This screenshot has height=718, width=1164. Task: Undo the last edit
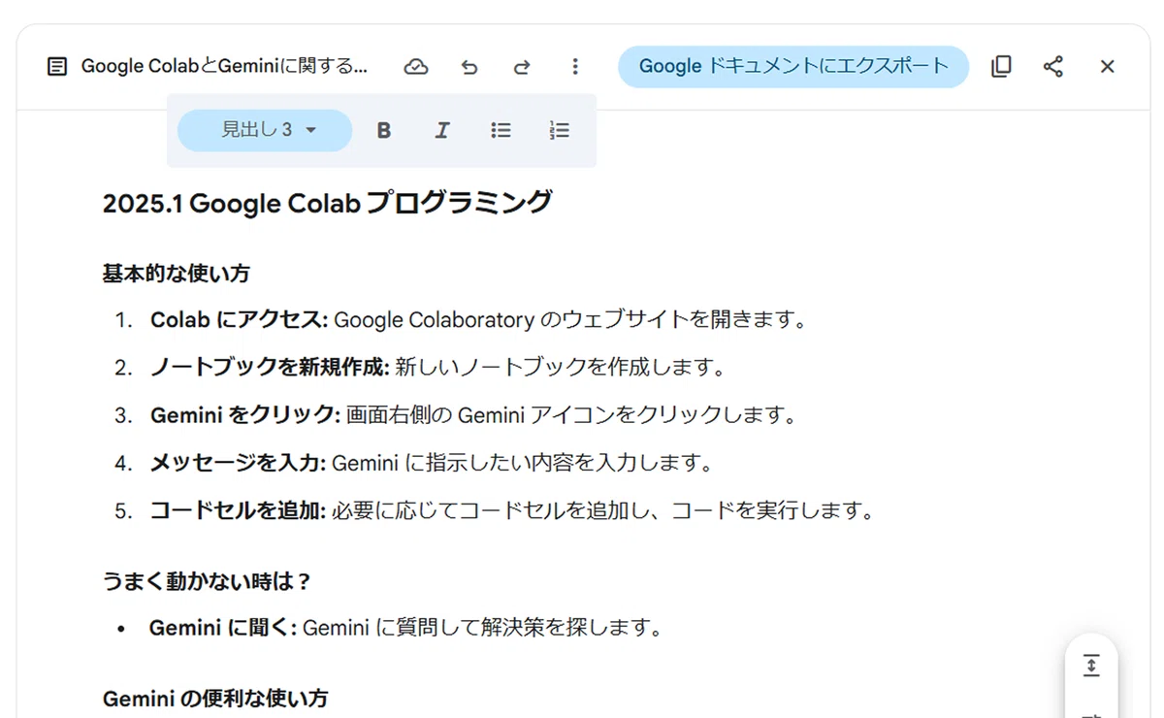pyautogui.click(x=469, y=67)
